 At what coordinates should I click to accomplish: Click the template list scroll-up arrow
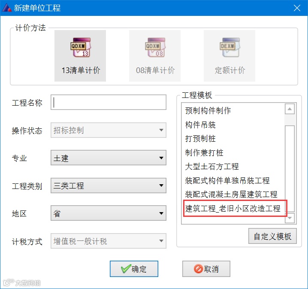click(290, 109)
